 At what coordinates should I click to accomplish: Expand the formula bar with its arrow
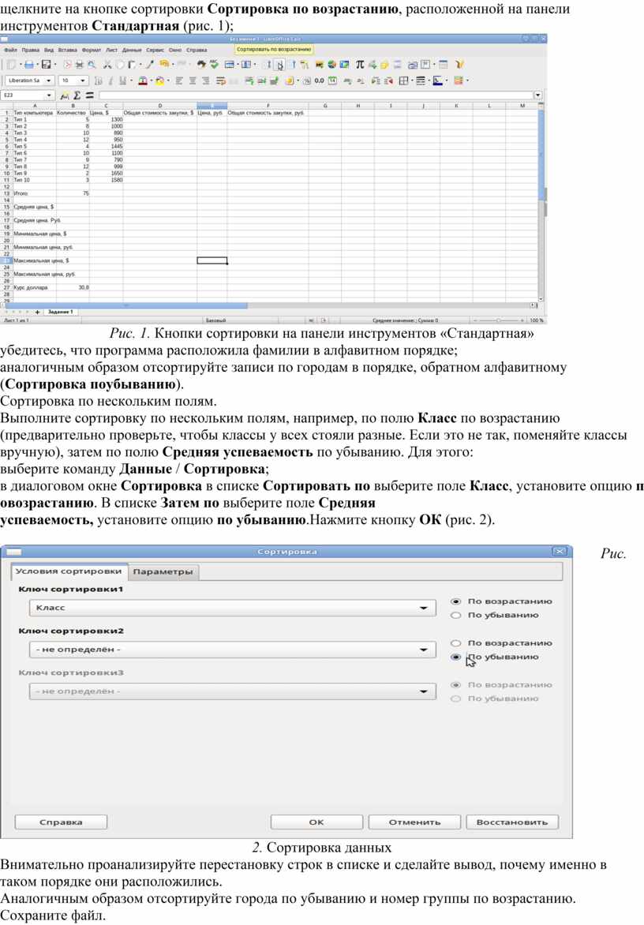click(x=537, y=95)
